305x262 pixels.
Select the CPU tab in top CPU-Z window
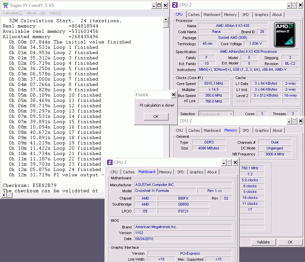179,14
